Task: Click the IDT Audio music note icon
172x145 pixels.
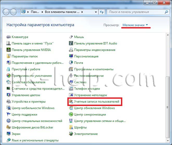Action: coord(71,43)
